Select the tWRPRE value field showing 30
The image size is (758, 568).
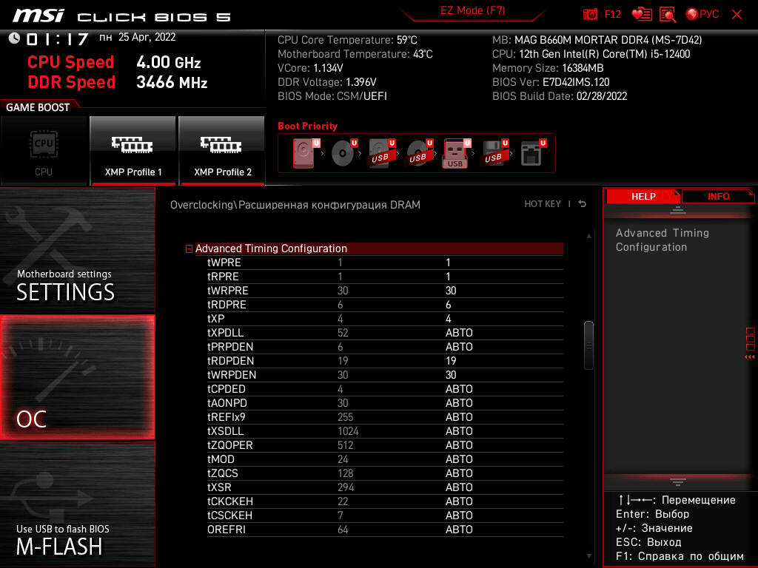click(451, 291)
